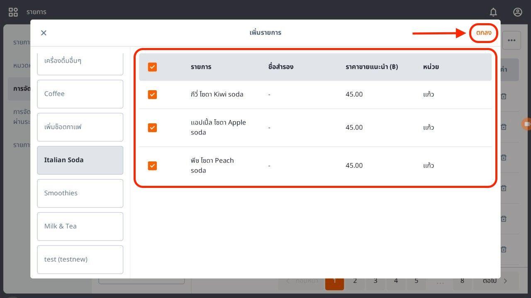Select the เพิ่มช็อตกาแฟ category

[80, 127]
